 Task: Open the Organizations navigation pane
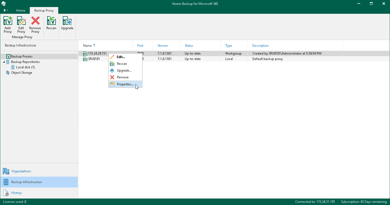tap(39, 171)
